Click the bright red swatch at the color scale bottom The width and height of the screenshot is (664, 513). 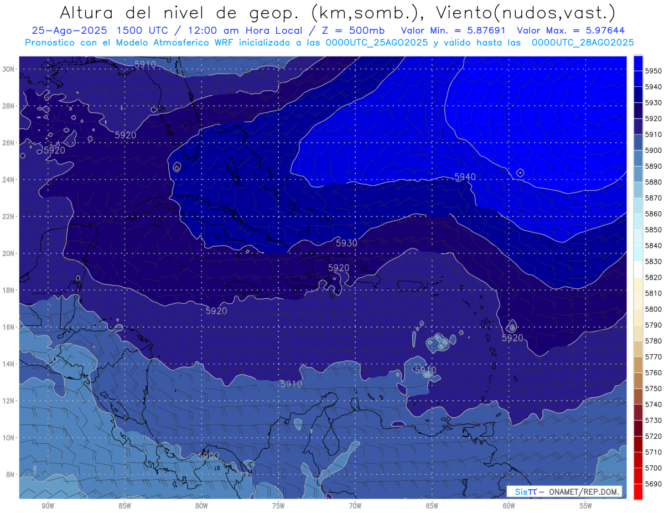638,491
